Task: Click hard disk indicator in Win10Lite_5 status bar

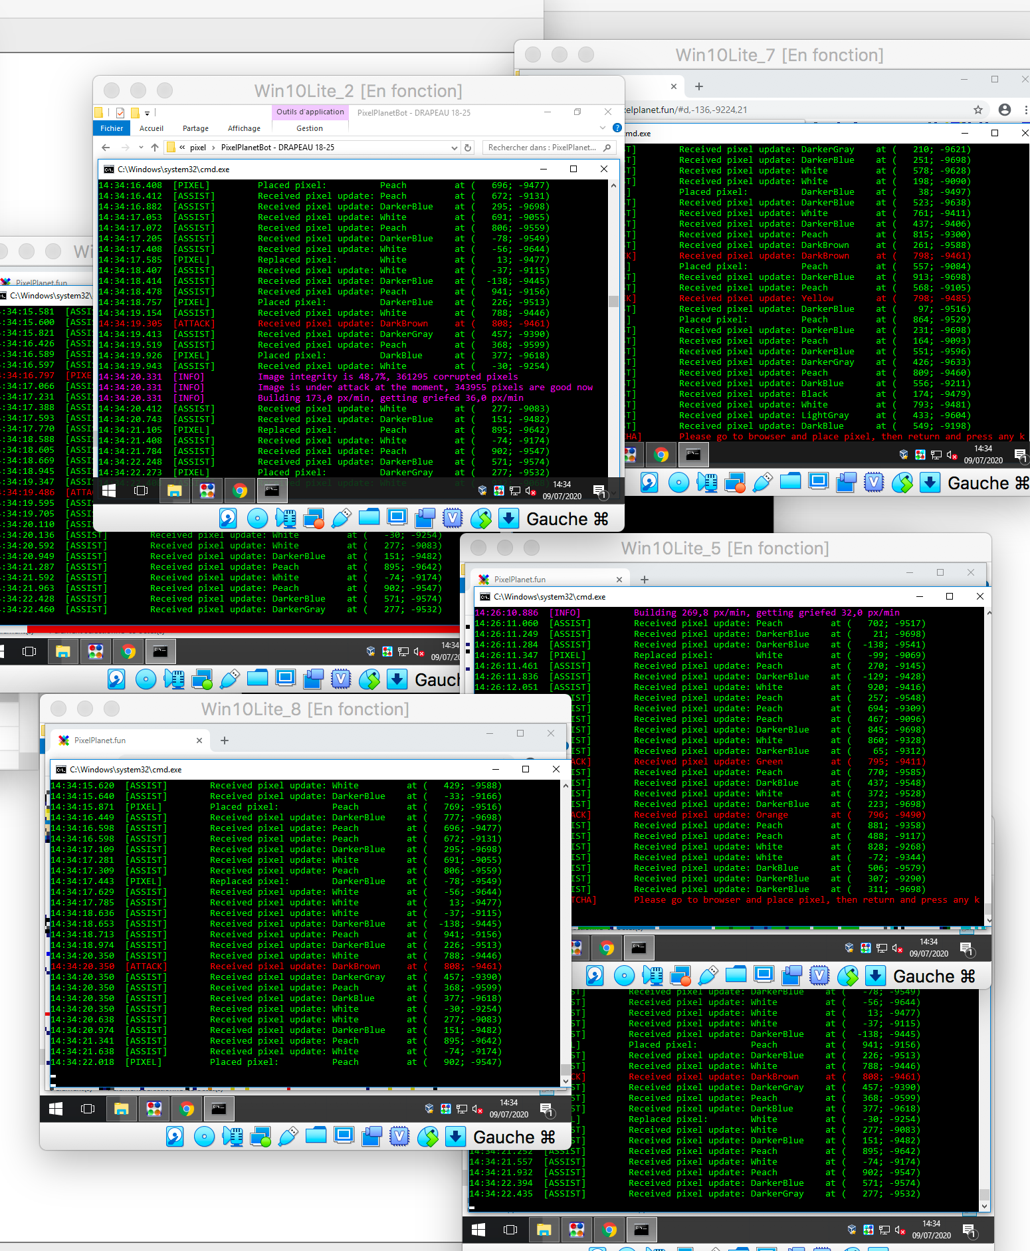Action: point(595,976)
